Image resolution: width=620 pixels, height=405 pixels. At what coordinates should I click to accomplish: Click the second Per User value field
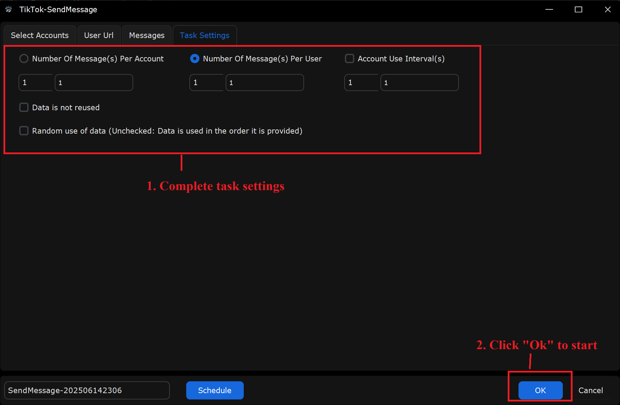[265, 83]
